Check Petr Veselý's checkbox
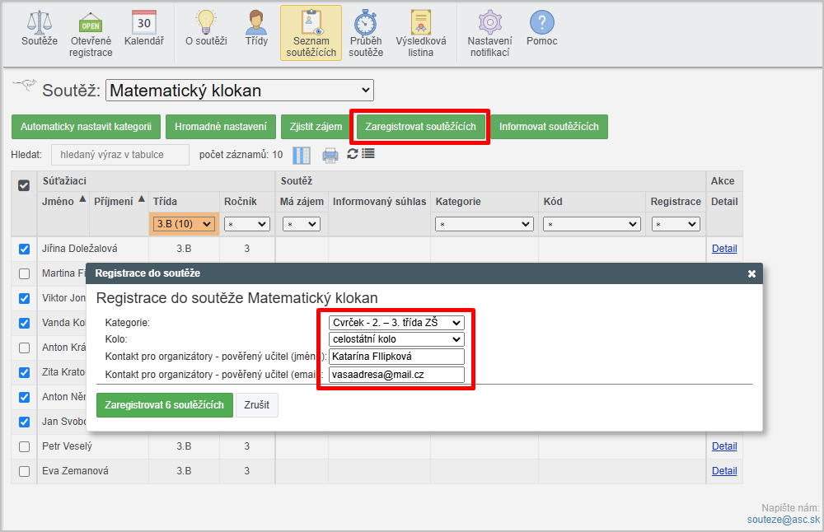 click(x=24, y=446)
